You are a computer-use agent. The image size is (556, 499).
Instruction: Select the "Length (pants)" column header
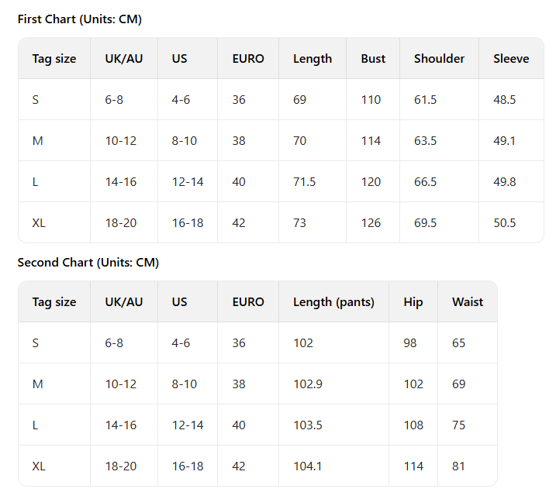click(x=333, y=302)
